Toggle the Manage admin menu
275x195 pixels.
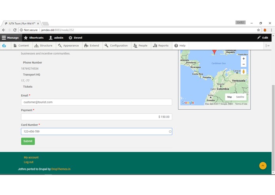point(11,37)
